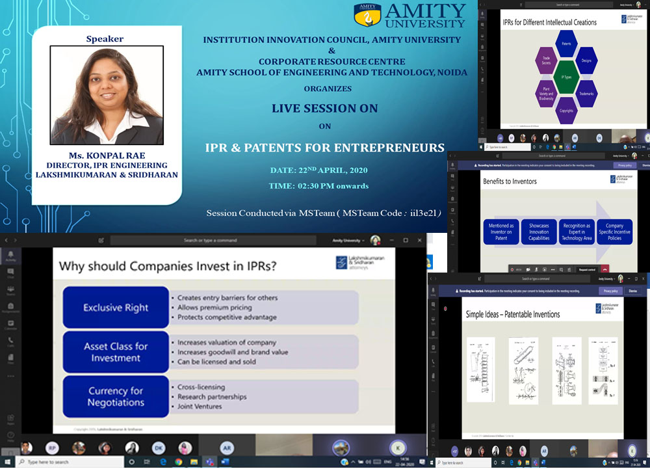Screen dimensions: 650x469
Task: Open Apps store in Companies Invest window sidebar
Action: point(10,420)
